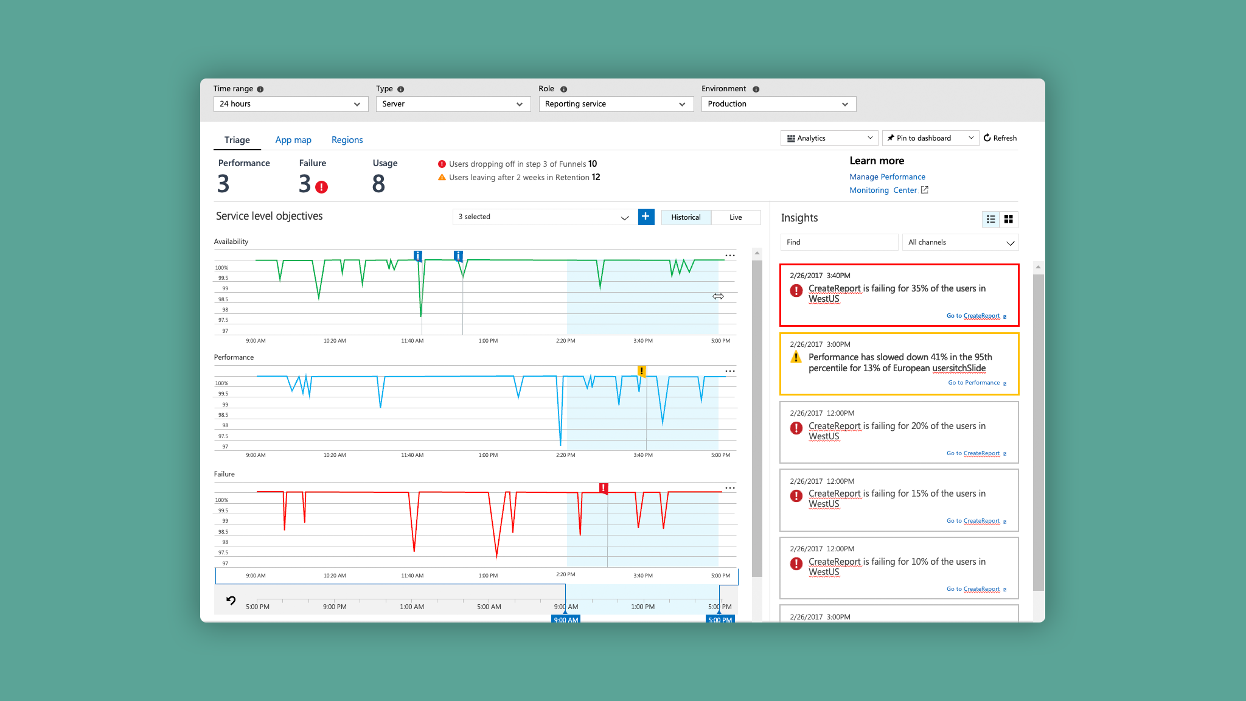Click the yellow warning marker on Performance chart
The width and height of the screenshot is (1246, 701).
(641, 371)
